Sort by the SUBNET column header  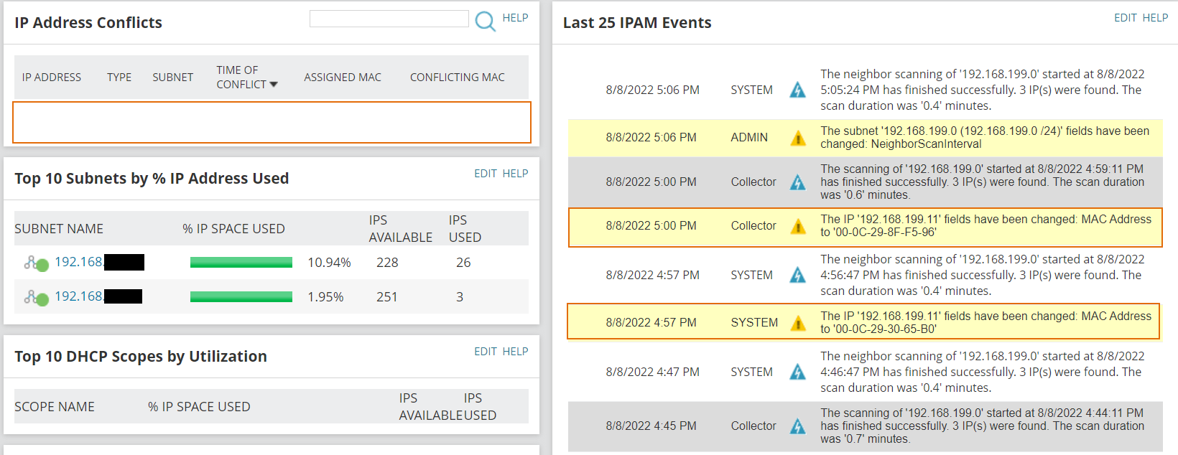click(x=172, y=77)
